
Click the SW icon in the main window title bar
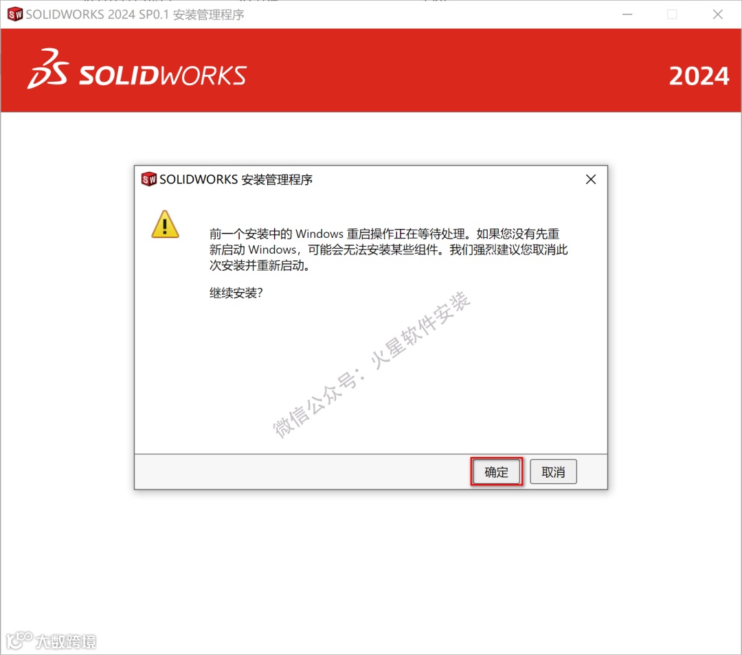coord(15,14)
